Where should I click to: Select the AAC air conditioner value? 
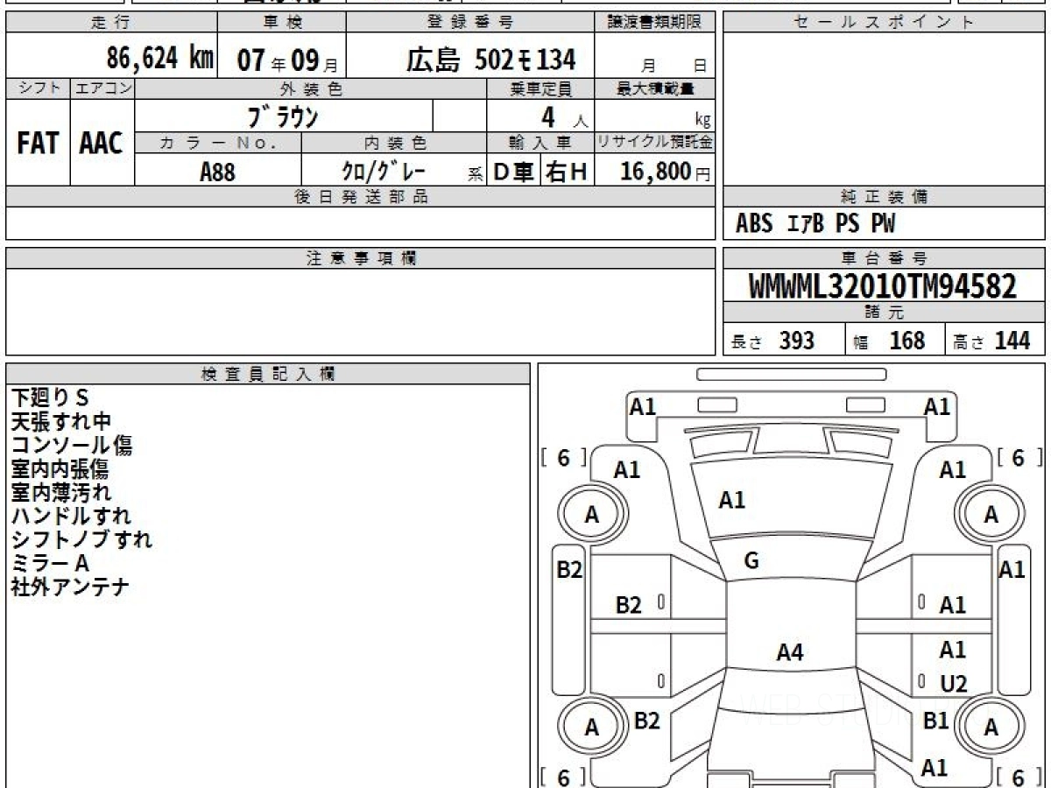click(x=102, y=144)
